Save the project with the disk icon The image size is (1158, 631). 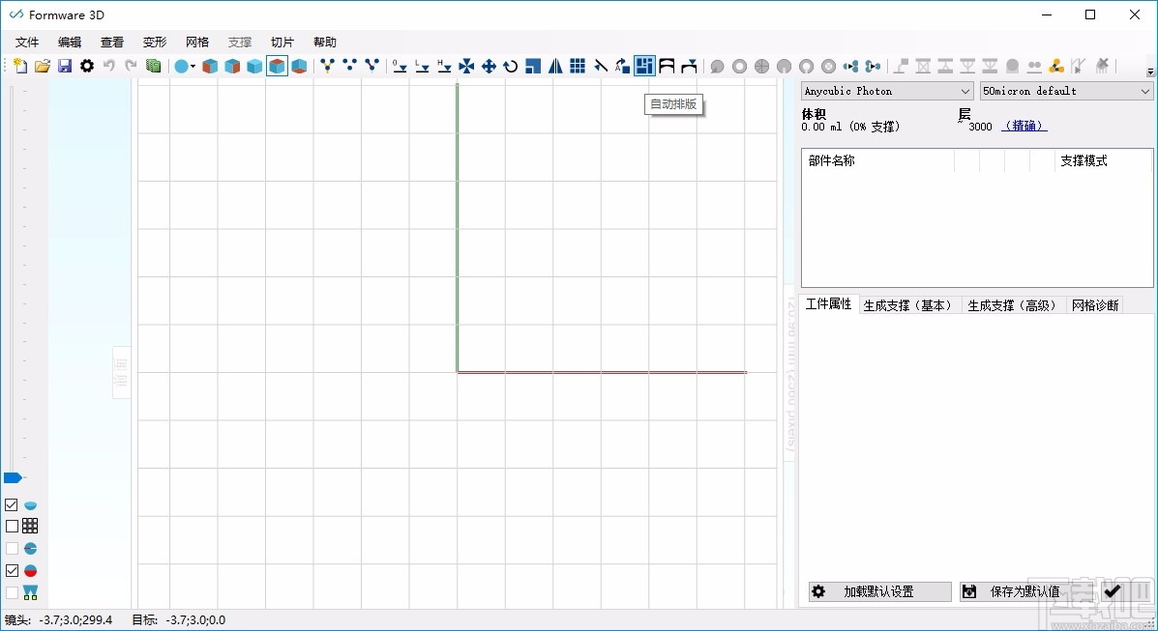click(x=64, y=66)
